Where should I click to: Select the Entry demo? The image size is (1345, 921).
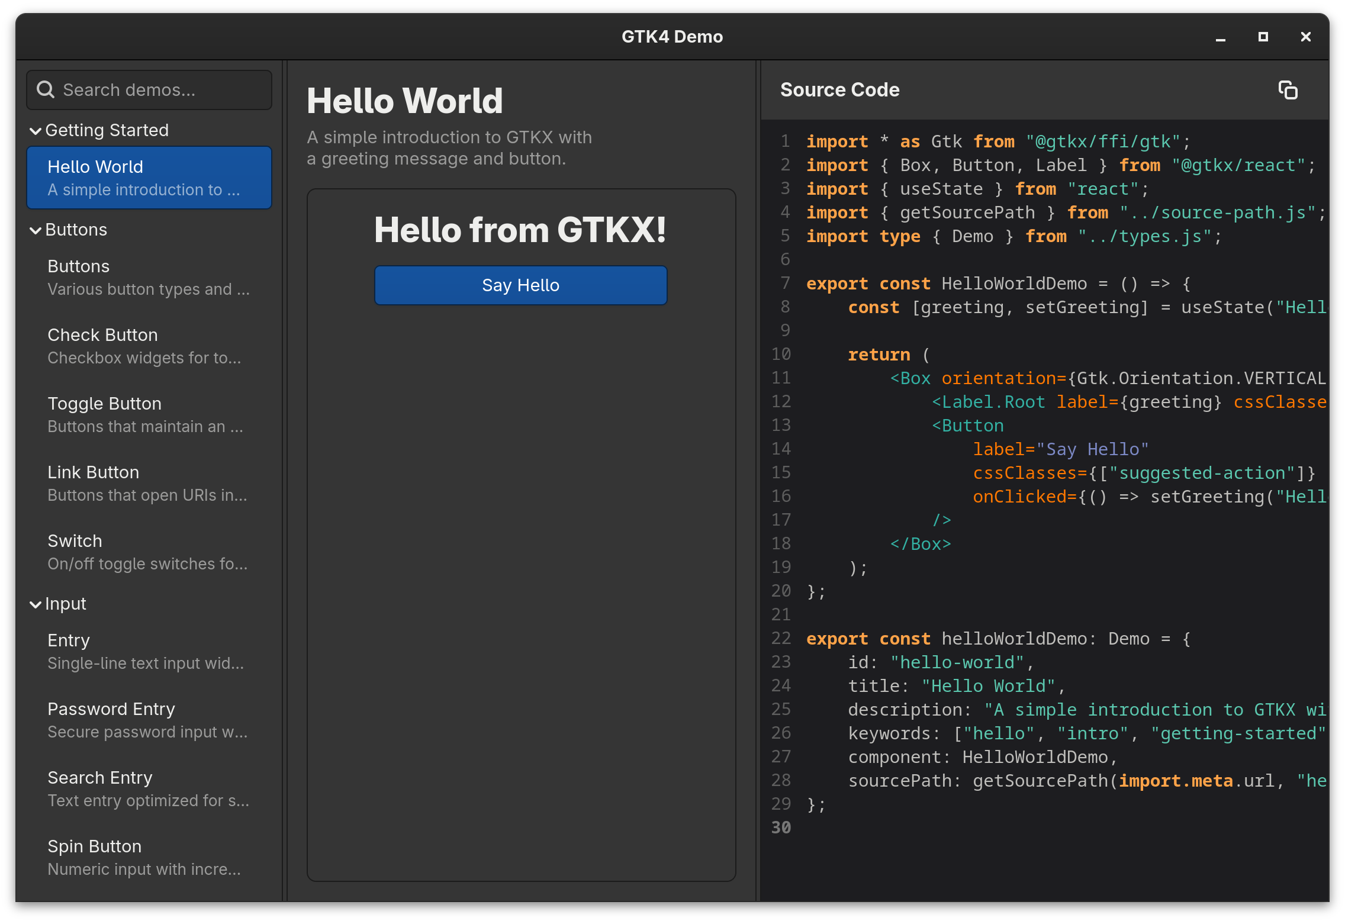point(149,651)
